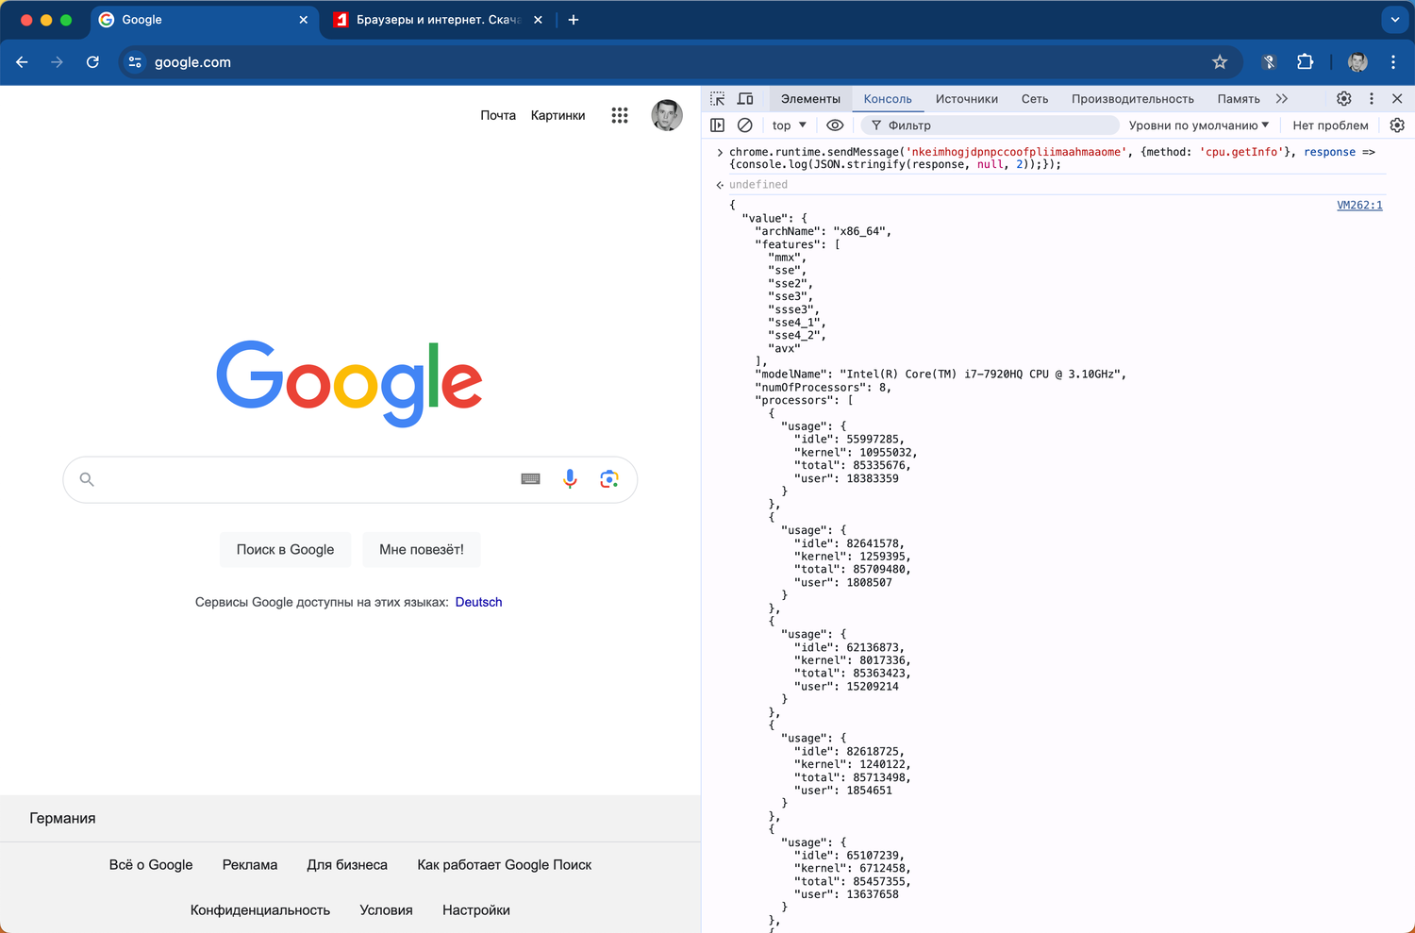
Task: Open the Источники tab
Action: pos(967,99)
